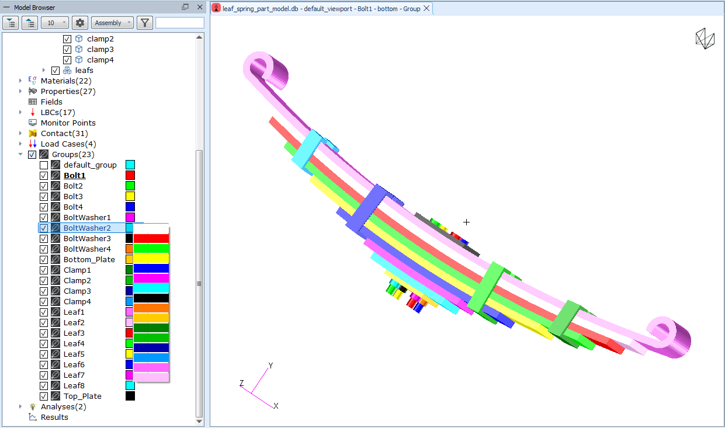Undock the Model Browser panel
This screenshot has height=428, width=725.
click(x=185, y=7)
